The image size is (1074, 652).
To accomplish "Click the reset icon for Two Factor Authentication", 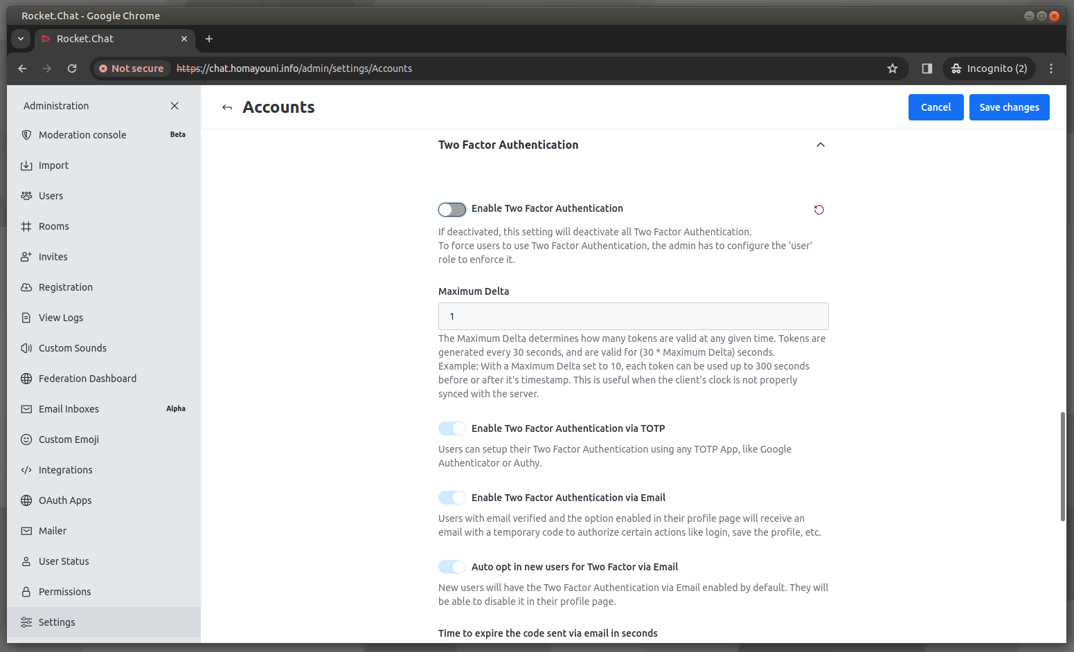I will (x=818, y=210).
